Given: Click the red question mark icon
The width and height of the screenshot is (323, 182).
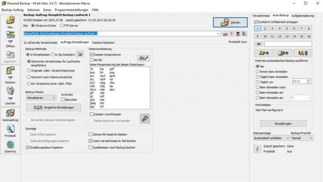Looking at the screenshot, I should click(x=231, y=34).
